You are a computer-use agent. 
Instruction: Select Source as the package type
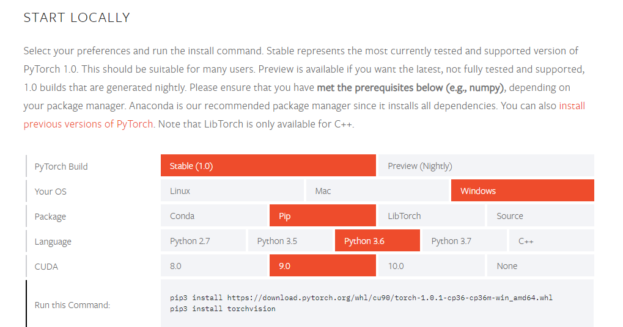coord(540,216)
